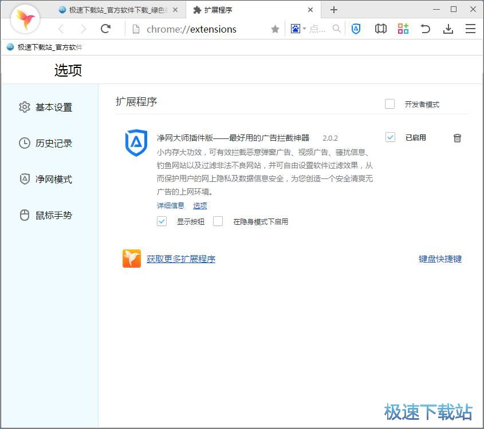This screenshot has width=484, height=429.
Task: Select 基本设置 in the sidebar
Action: [x=53, y=108]
